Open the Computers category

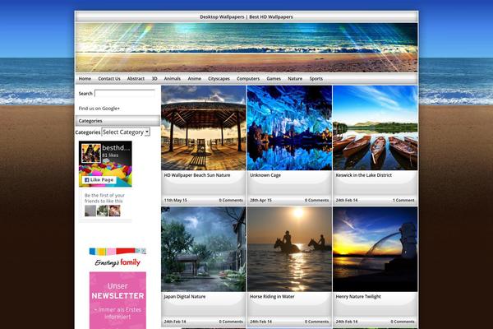coord(248,79)
